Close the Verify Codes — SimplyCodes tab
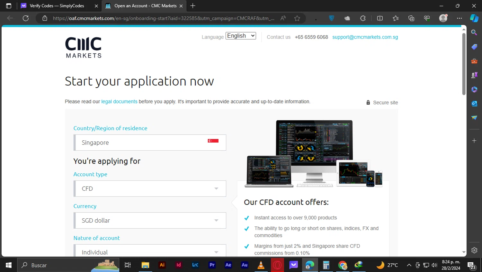 click(x=96, y=6)
